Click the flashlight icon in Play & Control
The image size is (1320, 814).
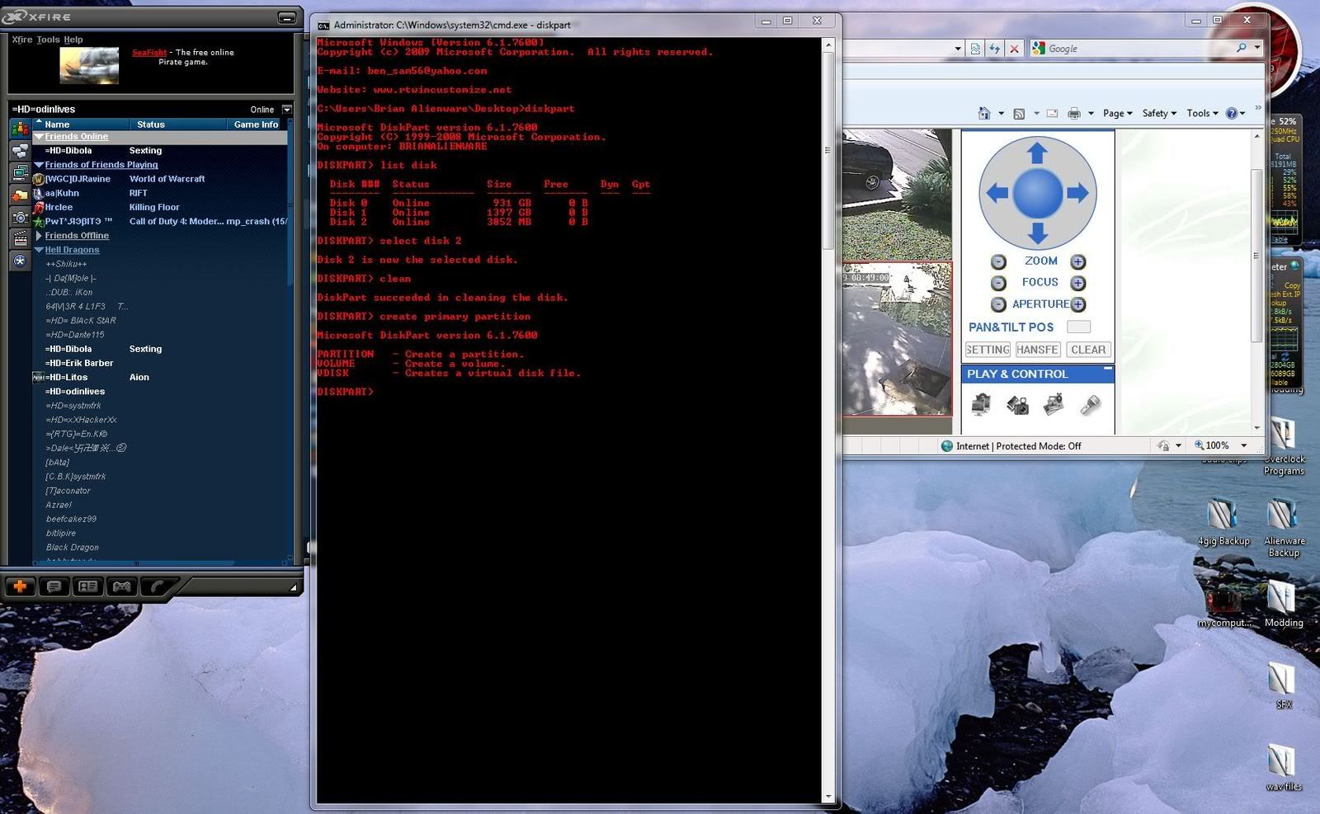1090,404
